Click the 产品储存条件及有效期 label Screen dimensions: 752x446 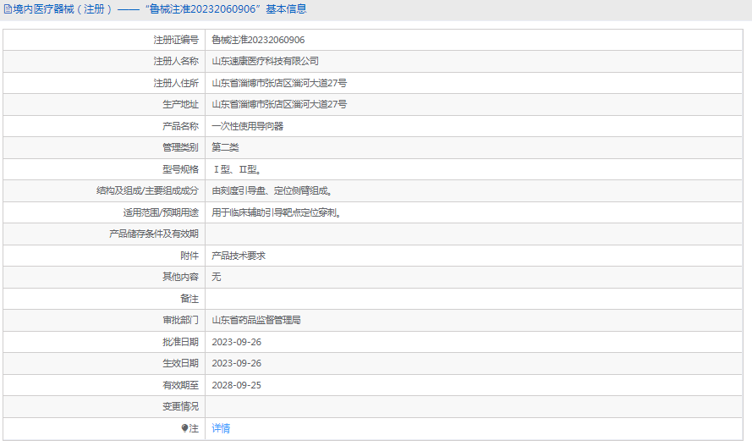pos(154,234)
